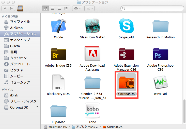
Task: Select Adobe Extension Manager CS6 folder icon
Action: [127, 54]
